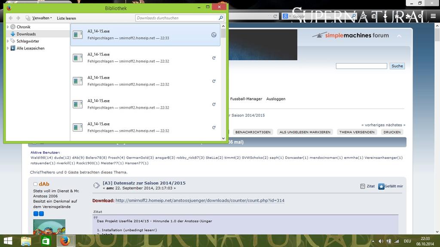440x247 pixels.
Task: Retry the failed download from 22:33
Action: [214, 35]
